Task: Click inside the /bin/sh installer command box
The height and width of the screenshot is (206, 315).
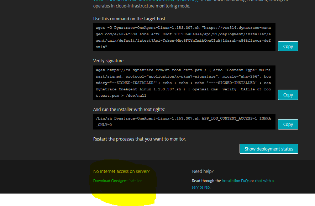Action: click(x=184, y=121)
